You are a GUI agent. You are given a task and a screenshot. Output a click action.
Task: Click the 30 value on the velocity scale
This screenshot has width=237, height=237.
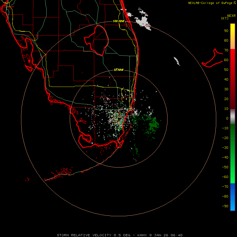pos(226,89)
